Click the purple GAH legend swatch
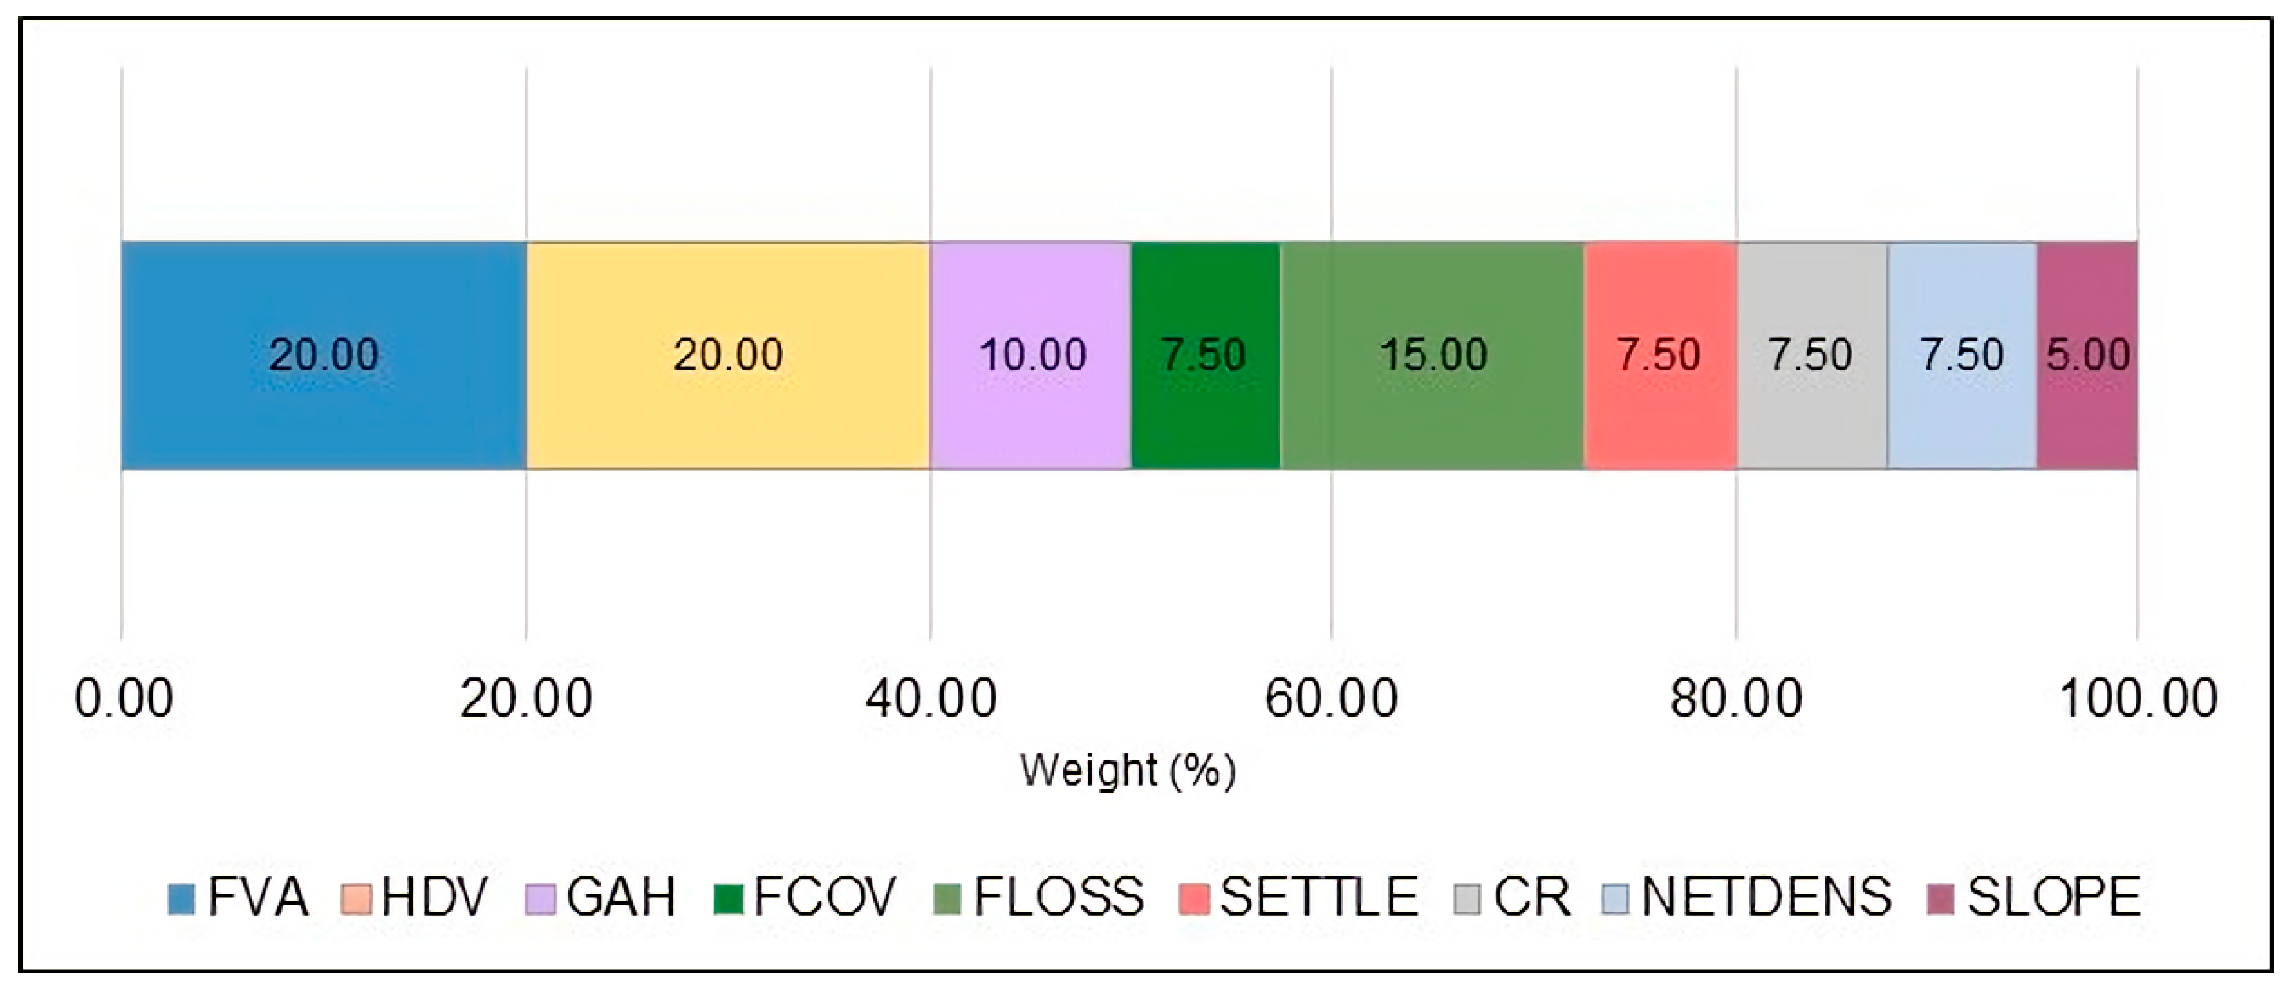The image size is (2287, 989). coord(540,898)
